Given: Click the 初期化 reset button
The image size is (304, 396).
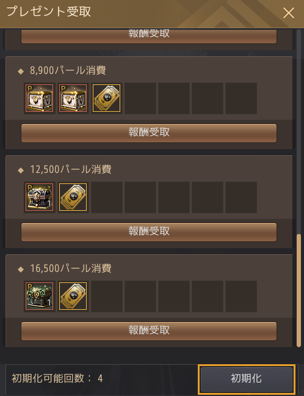Looking at the screenshot, I should coord(247,379).
